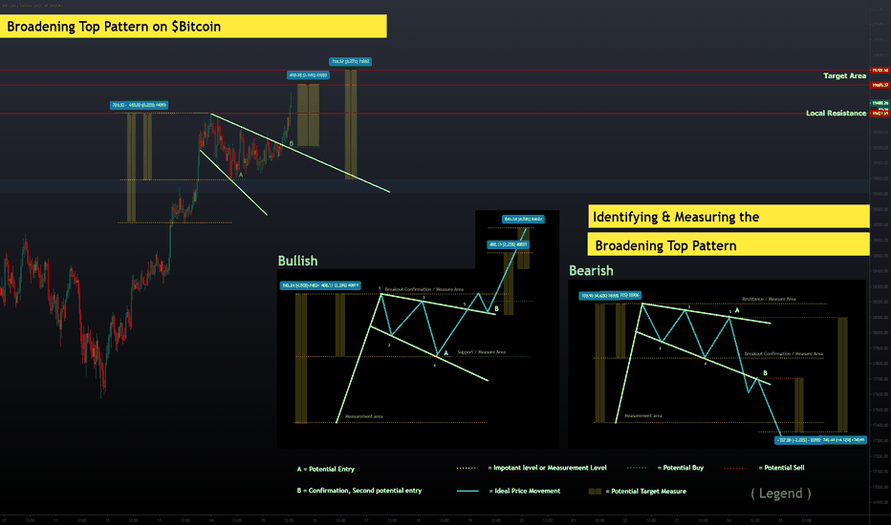Screen dimensions: 891x525
Task: Click the '( Legend )' label
Action: click(781, 493)
